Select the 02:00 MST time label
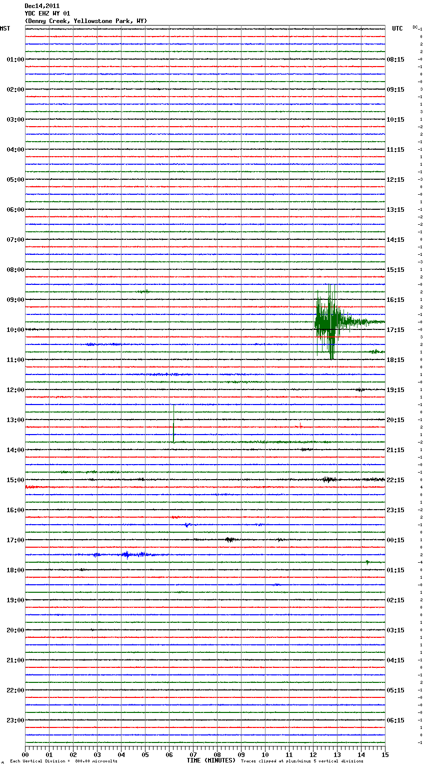The height and width of the screenshot is (768, 425). tap(15, 90)
